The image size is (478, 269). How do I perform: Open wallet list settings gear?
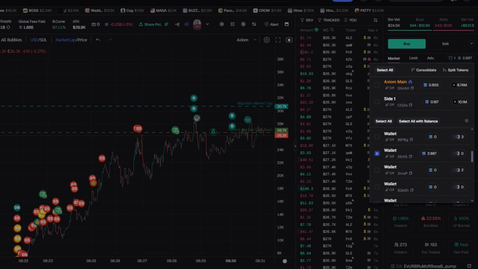(x=467, y=121)
